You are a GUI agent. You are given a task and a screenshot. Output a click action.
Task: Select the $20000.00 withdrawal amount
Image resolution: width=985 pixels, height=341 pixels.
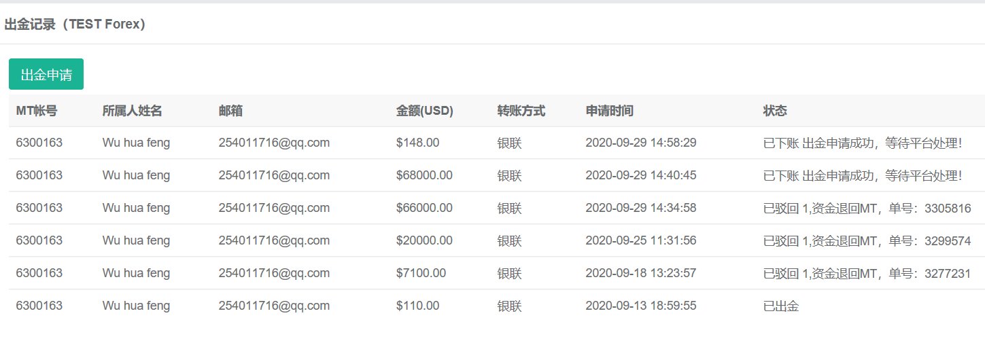coord(424,240)
